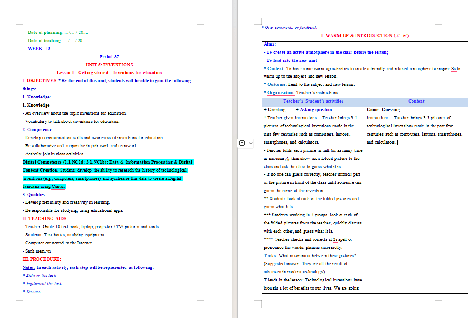Click '+ Asking question:' text

coord(314,109)
